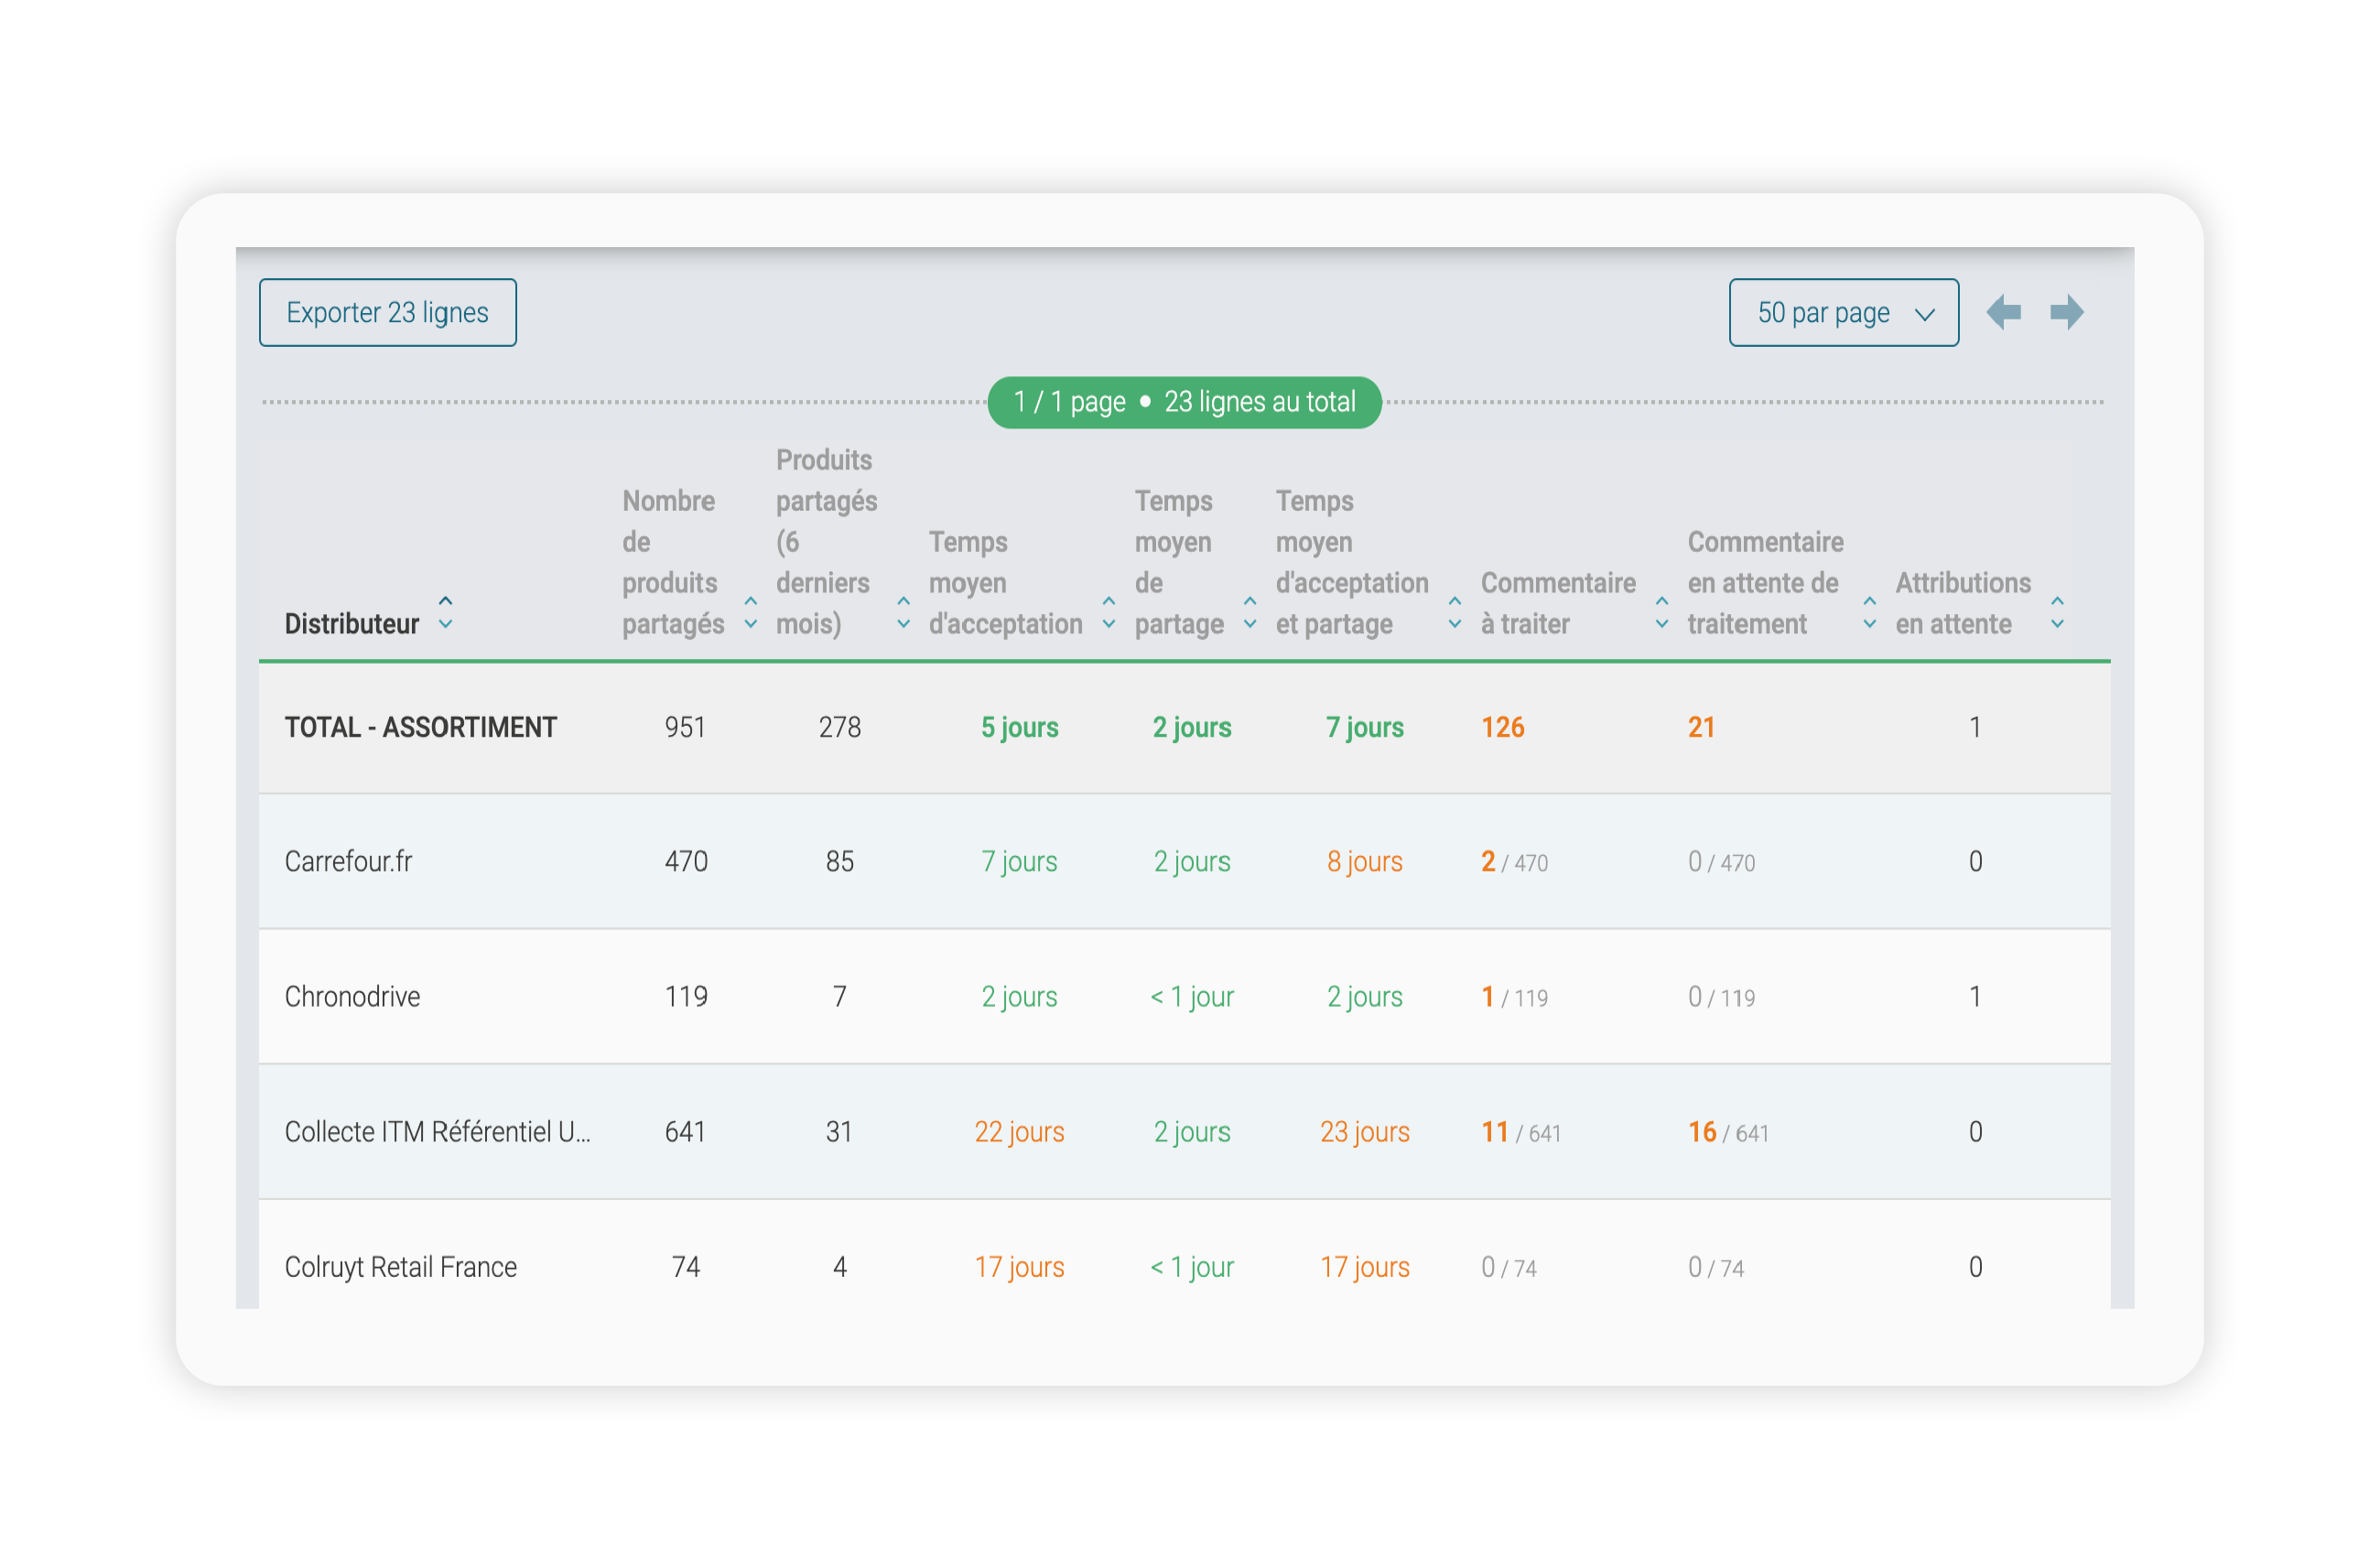Click Collecte ITM 16 / 641 pending value

1728,1132
